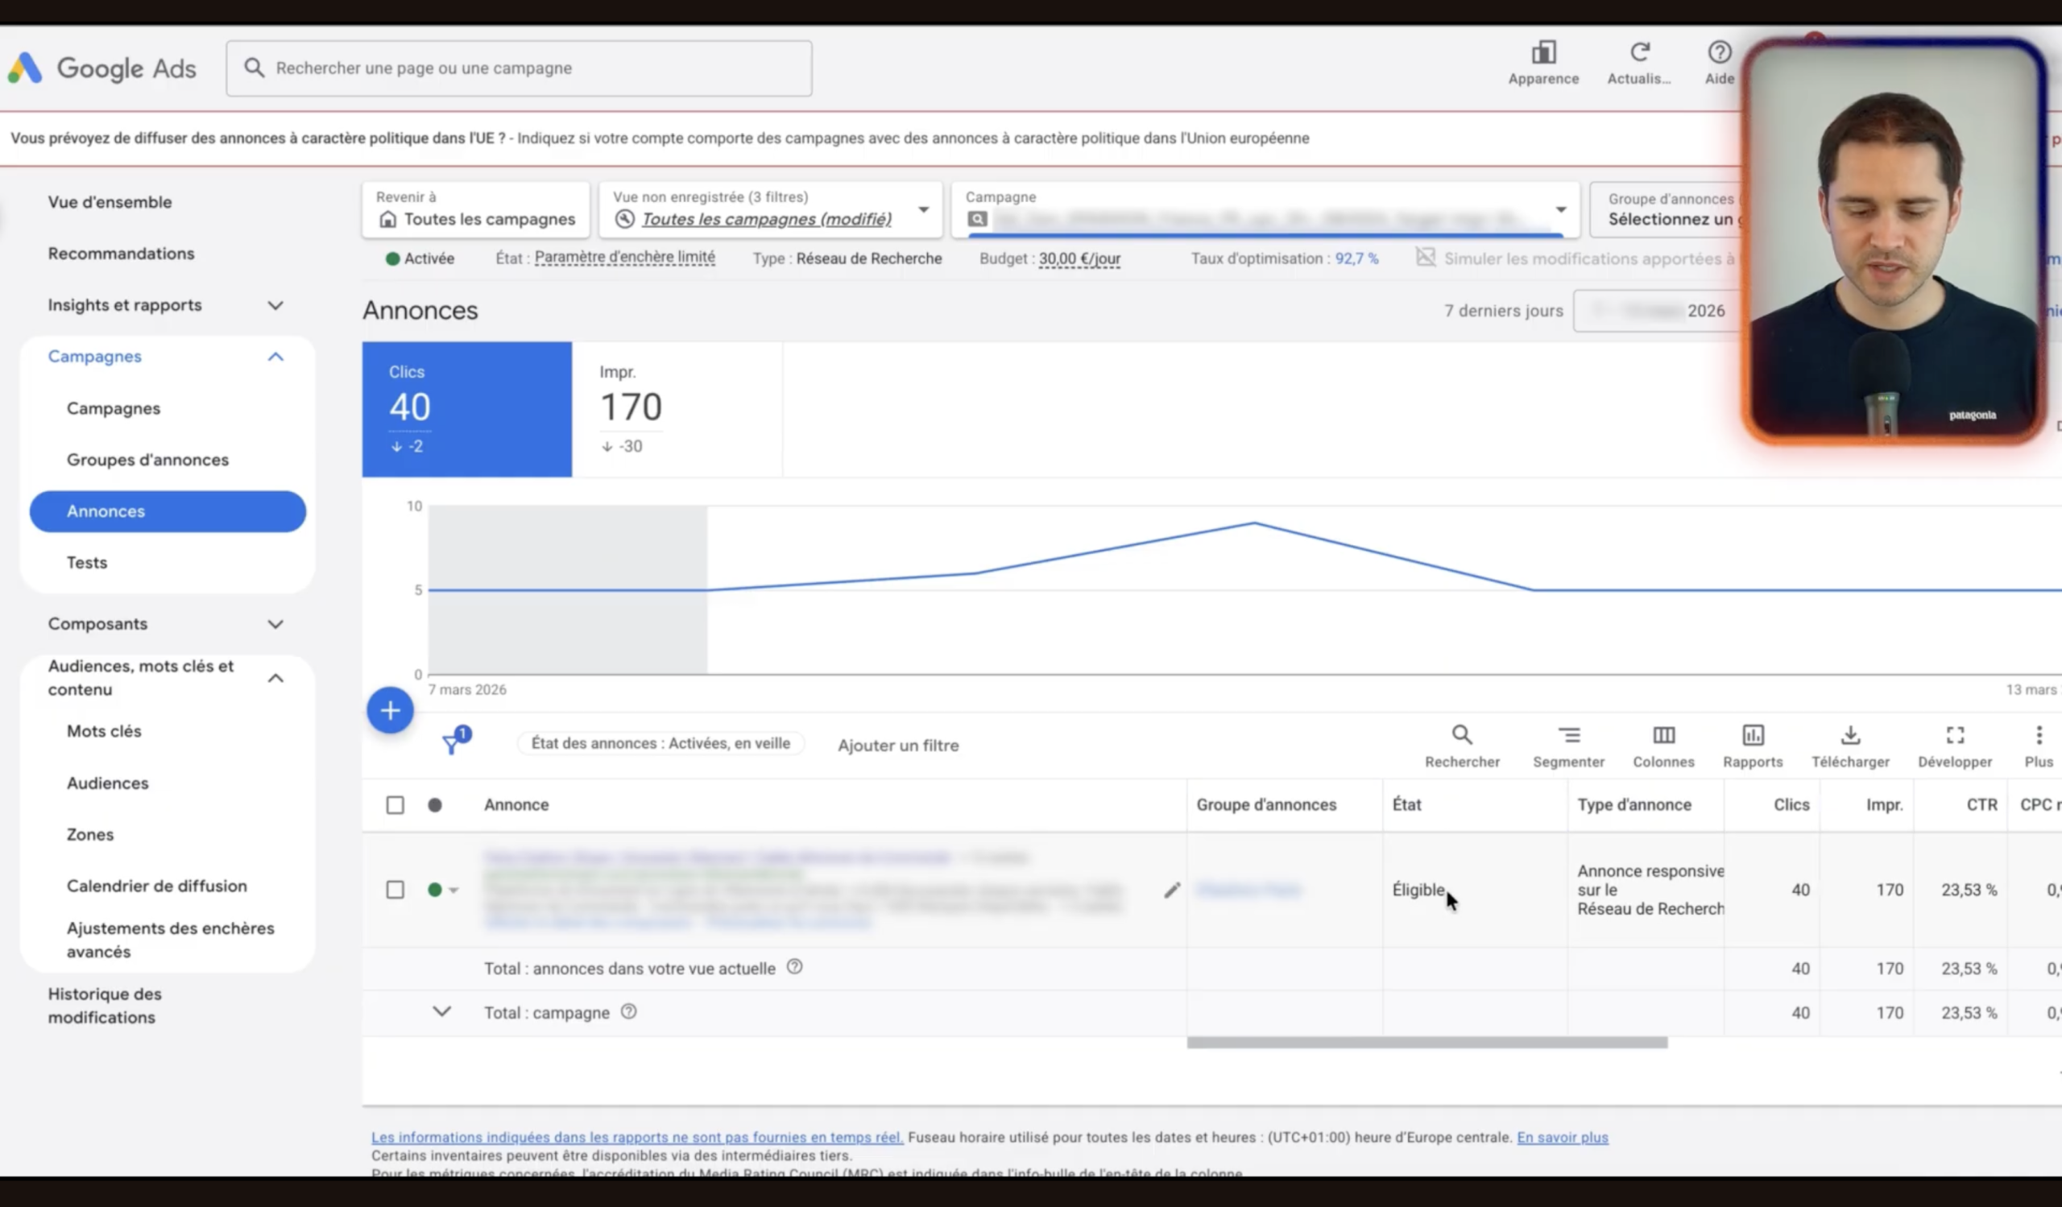Open Recommandations page
2062x1207 pixels.
point(121,254)
